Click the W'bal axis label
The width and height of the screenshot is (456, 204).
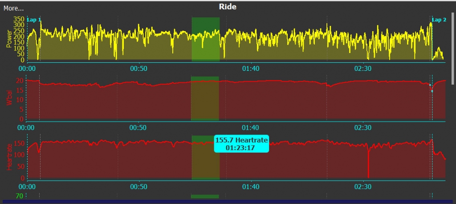(x=8, y=98)
